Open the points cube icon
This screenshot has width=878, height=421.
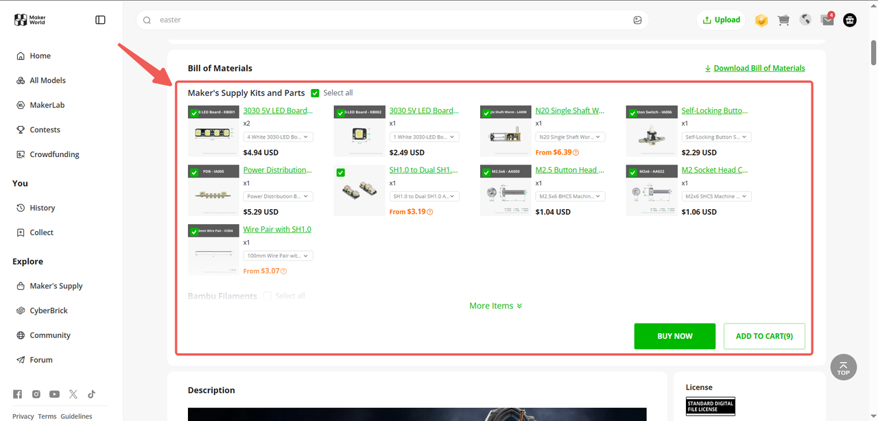click(761, 20)
